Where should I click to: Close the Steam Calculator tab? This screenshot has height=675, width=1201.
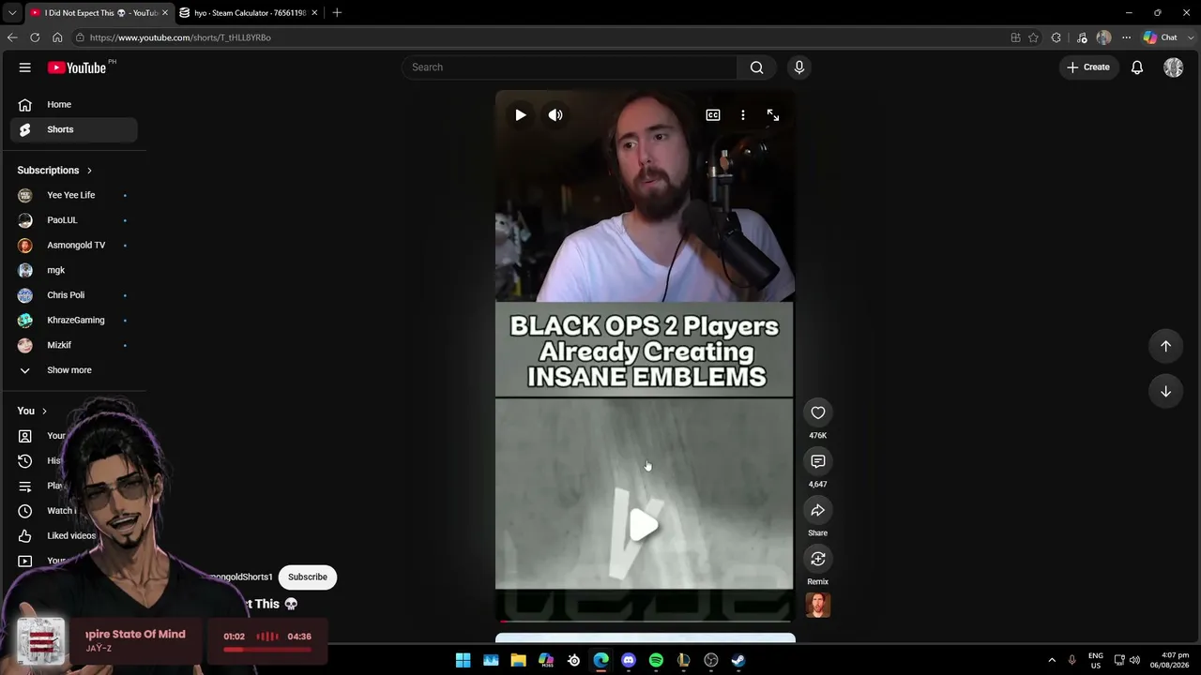point(314,13)
